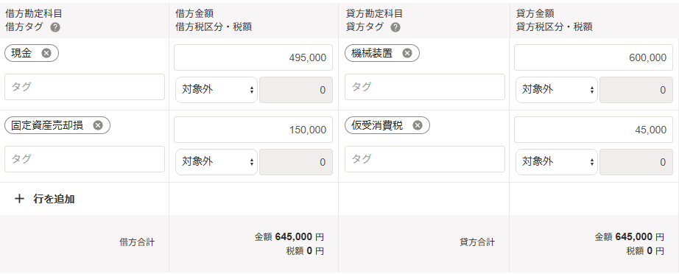Image resolution: width=679 pixels, height=274 pixels.
Task: Click the plus icon to add row
Action: tap(19, 199)
